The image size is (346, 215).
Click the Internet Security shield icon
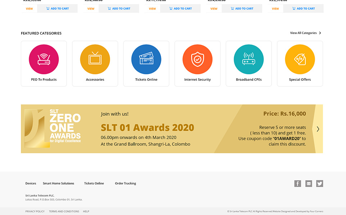coord(197,59)
